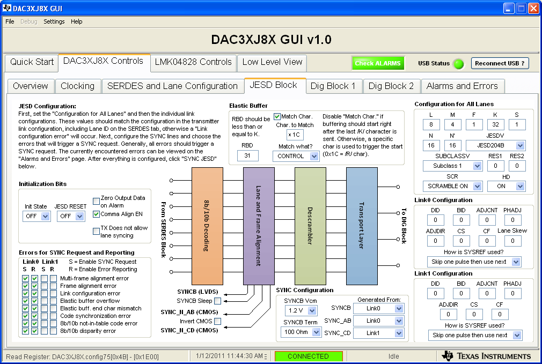Image resolution: width=542 pixels, height=364 pixels.
Task: Click the Reconnect USB ? button
Action: pyautogui.click(x=500, y=64)
